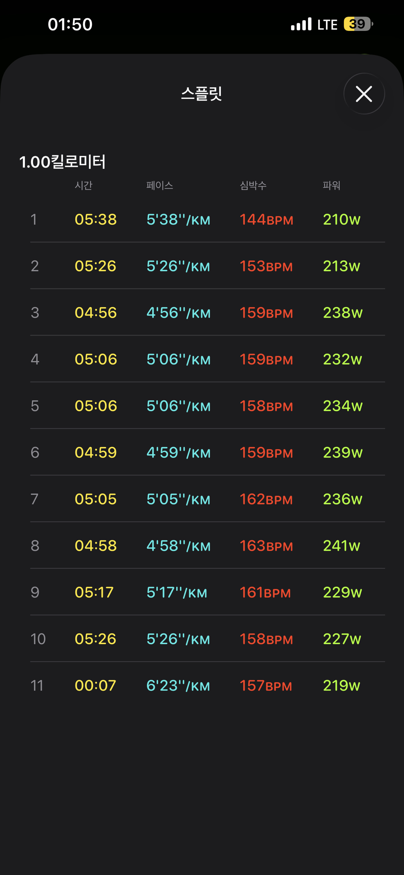Tap split 7 heart rate 162BPM

coord(266,499)
